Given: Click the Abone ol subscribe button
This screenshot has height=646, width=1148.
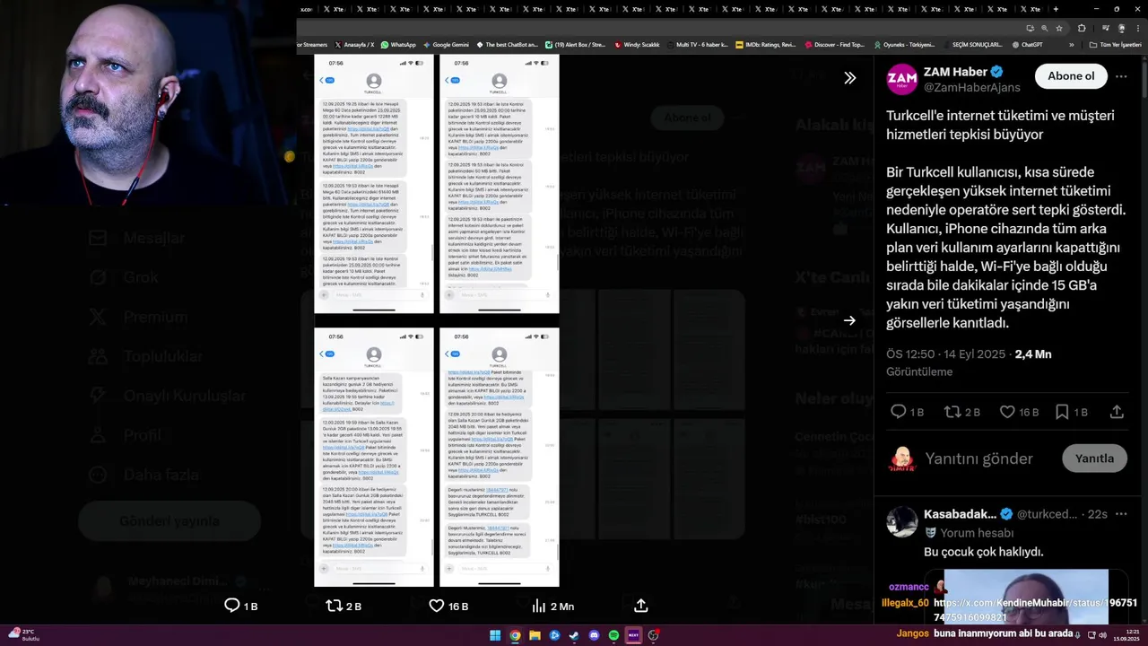Looking at the screenshot, I should coord(1071,76).
